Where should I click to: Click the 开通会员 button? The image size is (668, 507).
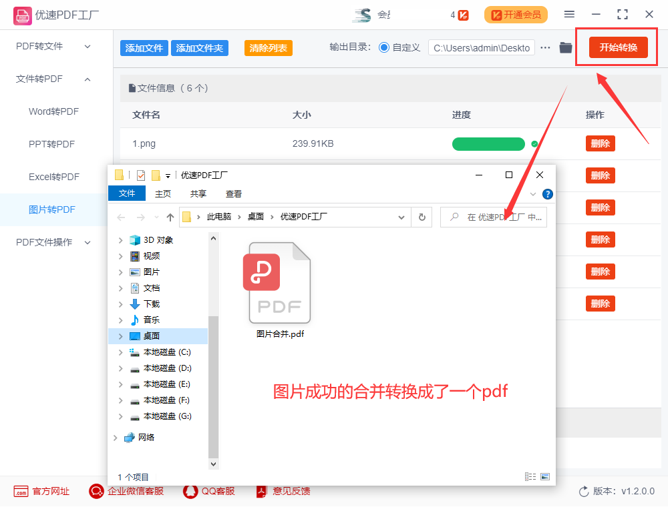coord(516,15)
